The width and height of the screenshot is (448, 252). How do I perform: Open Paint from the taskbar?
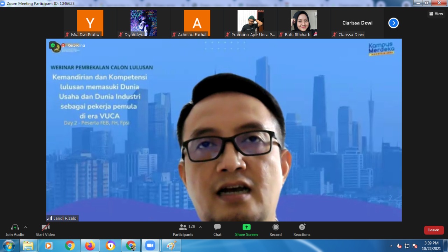(171, 246)
